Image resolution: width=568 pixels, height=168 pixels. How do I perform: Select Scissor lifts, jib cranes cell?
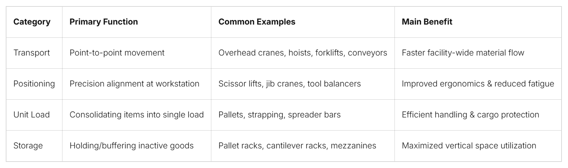303,84
